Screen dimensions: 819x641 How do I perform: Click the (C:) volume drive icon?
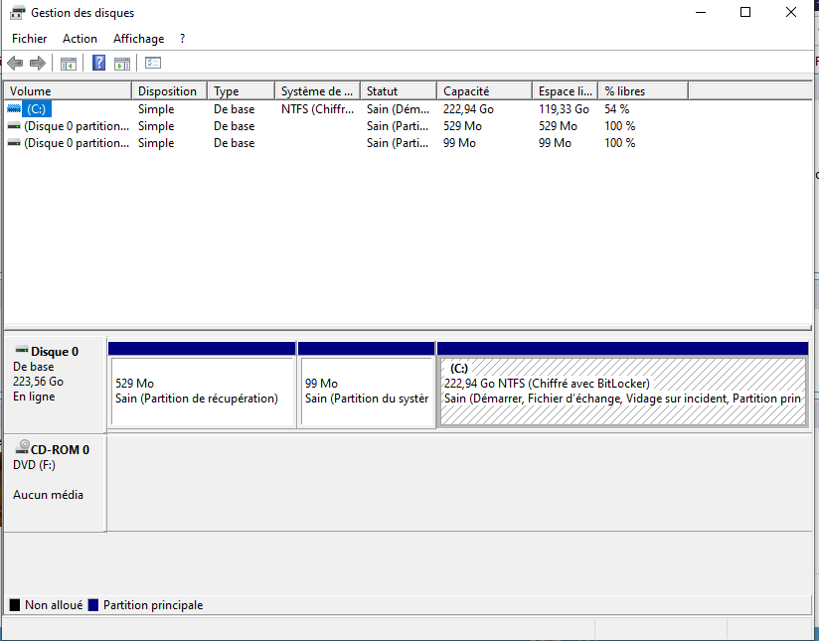point(14,108)
